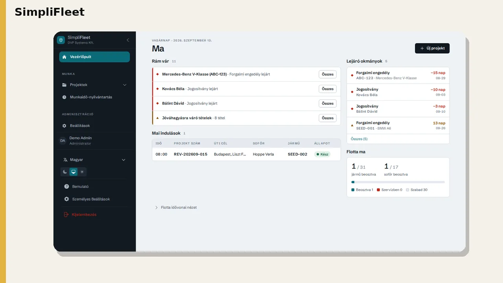Click the fleet assignment progress bar

398,182
